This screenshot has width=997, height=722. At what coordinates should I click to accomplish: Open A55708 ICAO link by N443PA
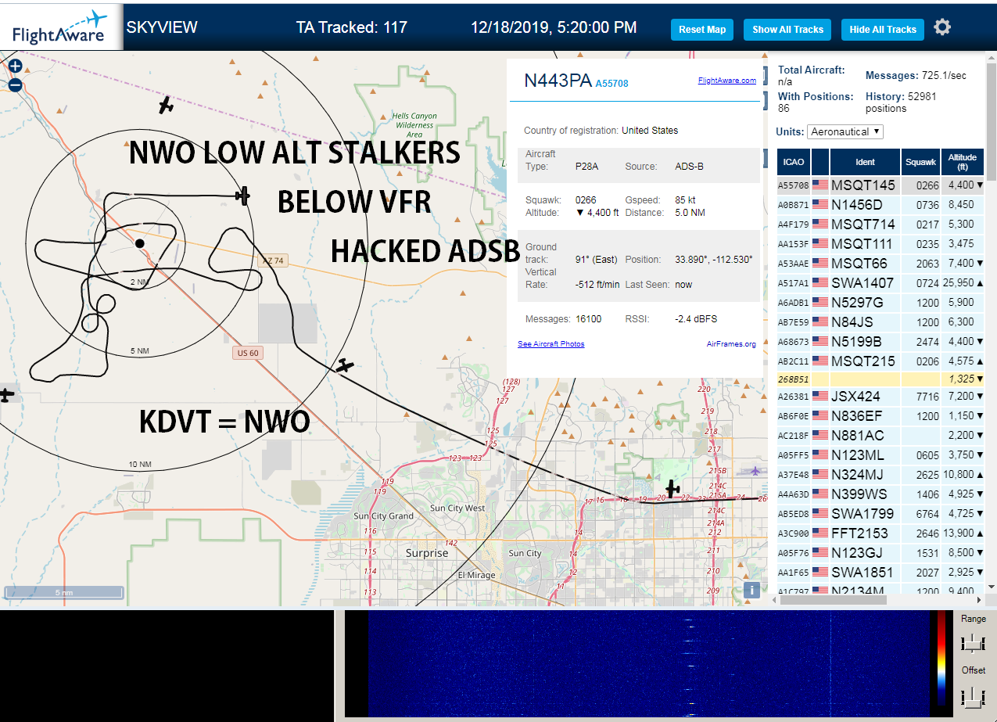pyautogui.click(x=611, y=83)
